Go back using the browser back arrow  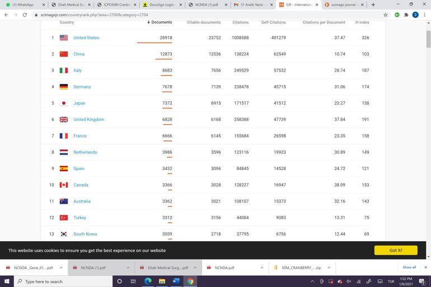pos(6,15)
